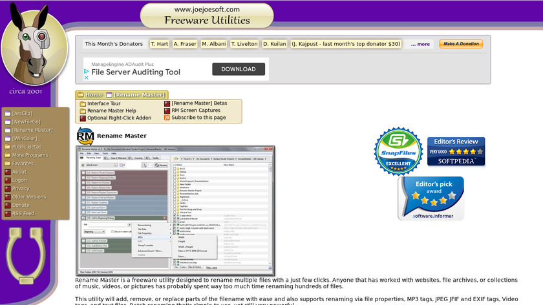Click the NewFileGo sidebar icon
The width and height of the screenshot is (543, 305).
pos(8,122)
